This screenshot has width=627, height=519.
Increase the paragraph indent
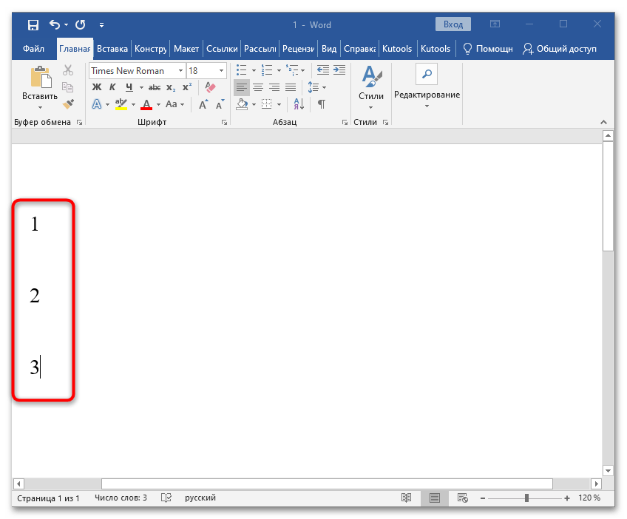pyautogui.click(x=339, y=70)
